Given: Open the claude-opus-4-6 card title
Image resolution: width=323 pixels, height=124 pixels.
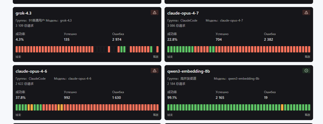Looking at the screenshot, I should [x=31, y=71].
